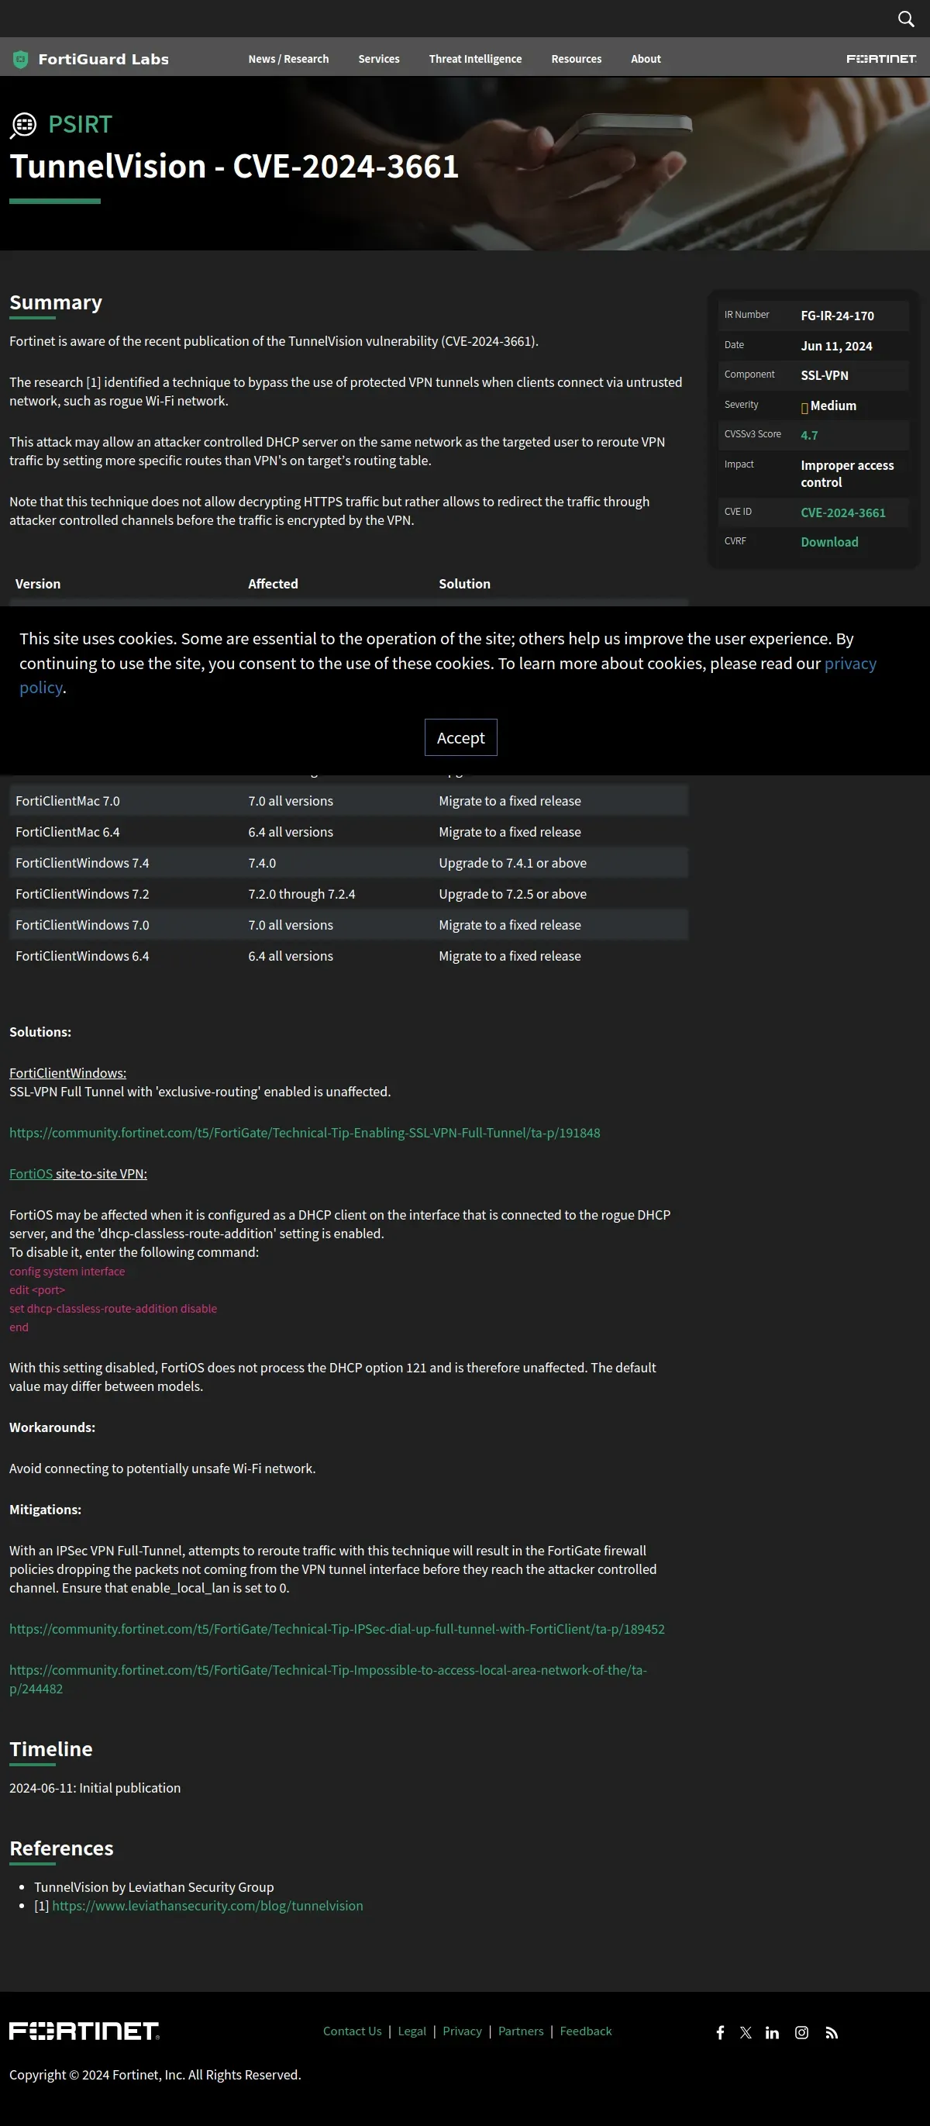Click the PSIRT speech bubble icon

click(x=23, y=126)
